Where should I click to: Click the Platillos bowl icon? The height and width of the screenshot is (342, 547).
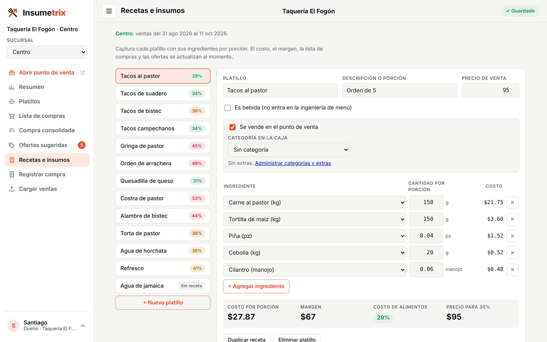tap(12, 102)
